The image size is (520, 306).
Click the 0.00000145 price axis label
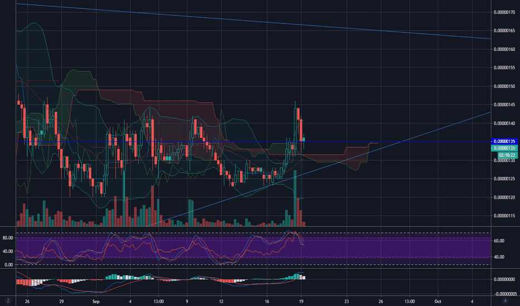tap(504, 105)
